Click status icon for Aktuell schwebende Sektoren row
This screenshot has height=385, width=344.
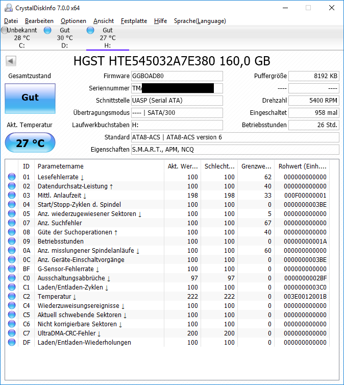(12, 315)
